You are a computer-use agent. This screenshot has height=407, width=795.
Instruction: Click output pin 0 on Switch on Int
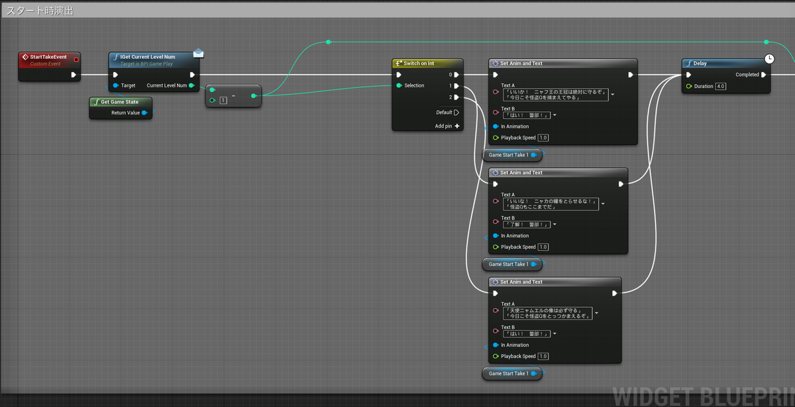456,75
